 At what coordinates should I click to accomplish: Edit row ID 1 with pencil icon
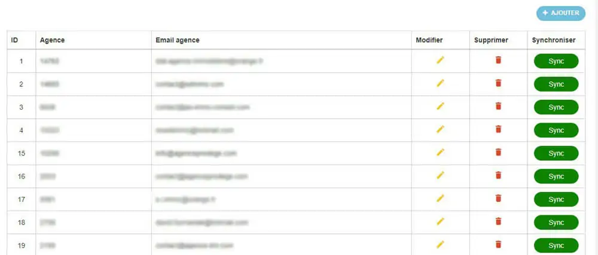[x=441, y=60]
